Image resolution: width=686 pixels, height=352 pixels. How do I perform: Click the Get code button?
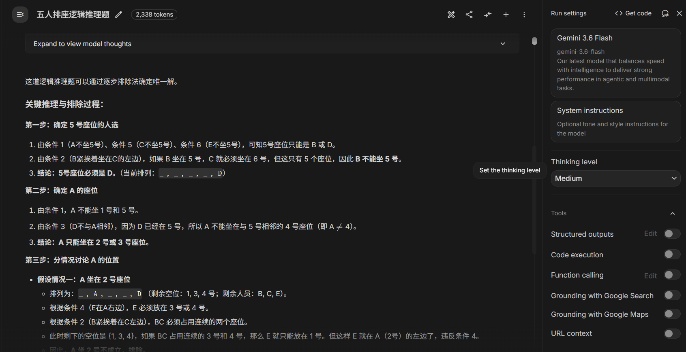[633, 13]
